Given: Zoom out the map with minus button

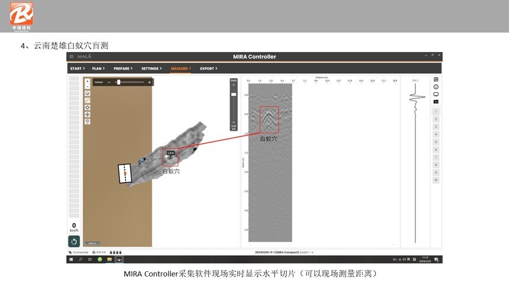Looking at the screenshot, I should pyautogui.click(x=88, y=86).
